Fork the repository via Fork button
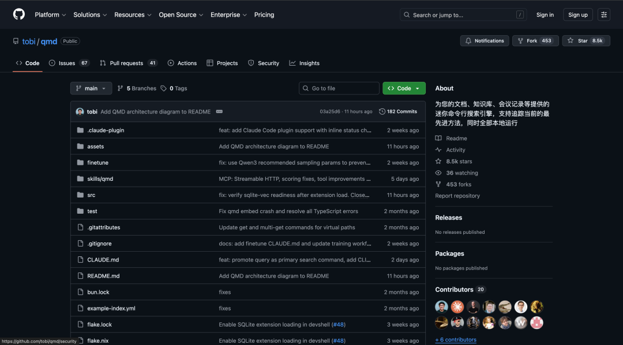 [x=535, y=41]
